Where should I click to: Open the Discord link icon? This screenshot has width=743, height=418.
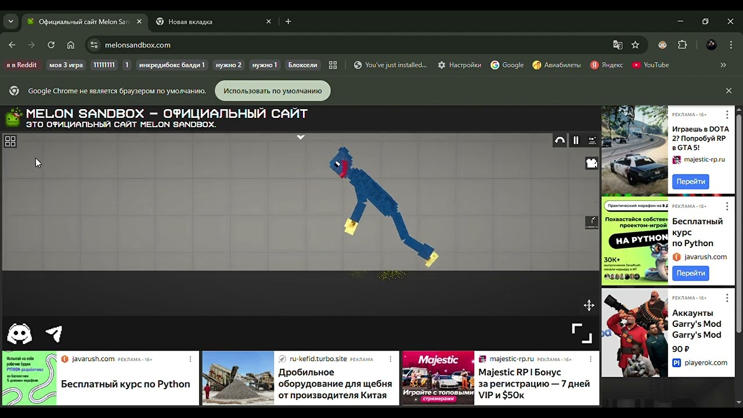click(20, 334)
